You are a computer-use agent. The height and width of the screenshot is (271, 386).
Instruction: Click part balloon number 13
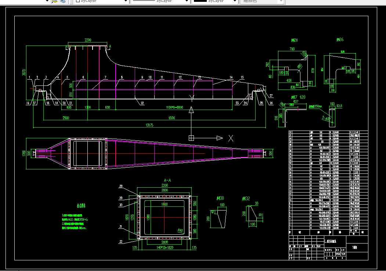coord(199,77)
